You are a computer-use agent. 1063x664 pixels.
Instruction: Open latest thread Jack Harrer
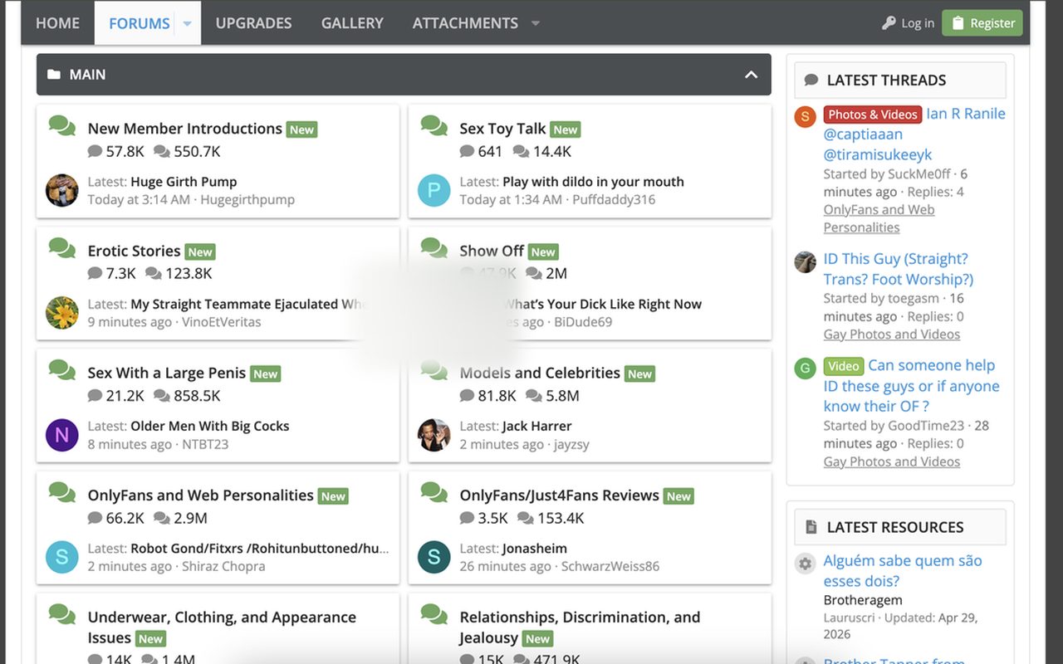(536, 426)
